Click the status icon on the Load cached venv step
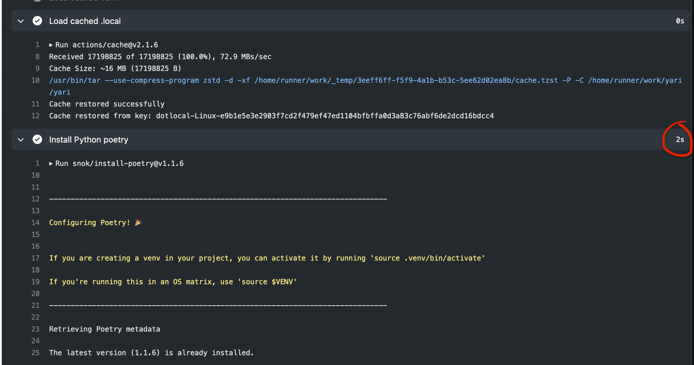The width and height of the screenshot is (694, 365). (37, 1)
